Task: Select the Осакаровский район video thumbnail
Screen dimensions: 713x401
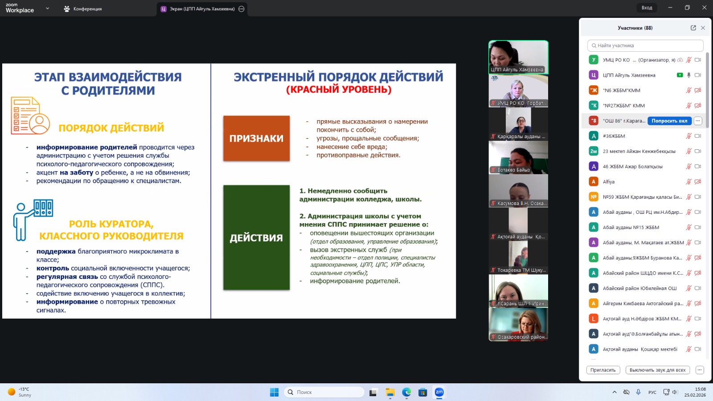Action: (518, 324)
